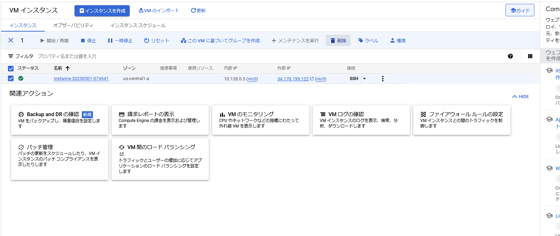
Task: Click the インスタンスを作成 button
Action: [x=102, y=11]
